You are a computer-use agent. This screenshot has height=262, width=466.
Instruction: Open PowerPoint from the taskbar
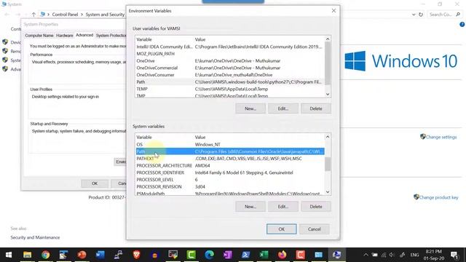click(x=82, y=255)
